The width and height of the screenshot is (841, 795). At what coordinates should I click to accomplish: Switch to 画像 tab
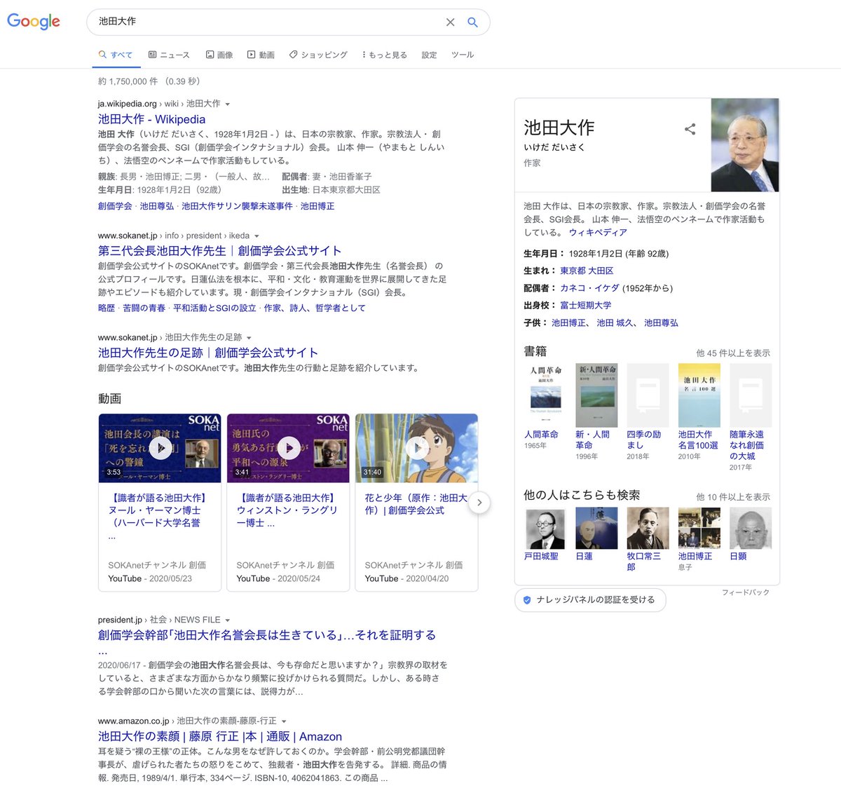point(219,55)
